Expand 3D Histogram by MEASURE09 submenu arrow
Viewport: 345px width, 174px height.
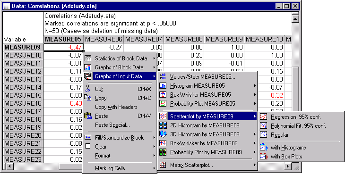[255, 134]
